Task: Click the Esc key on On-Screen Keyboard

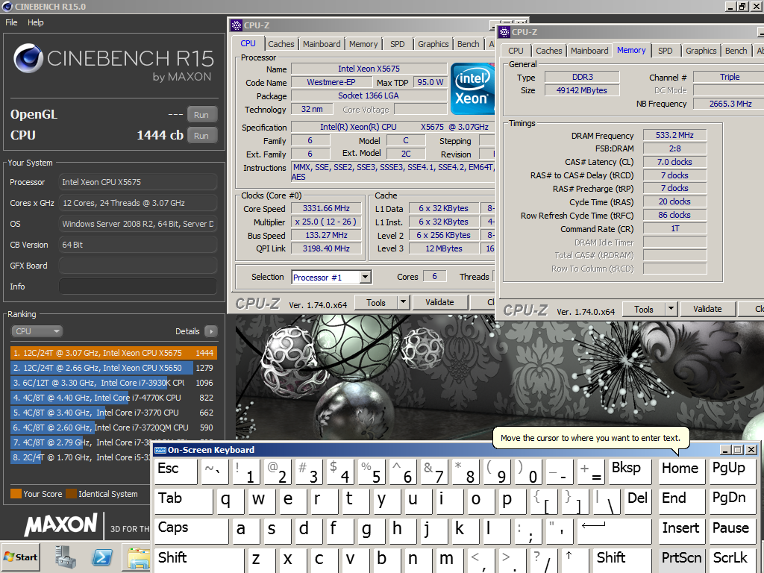Action: 175,472
